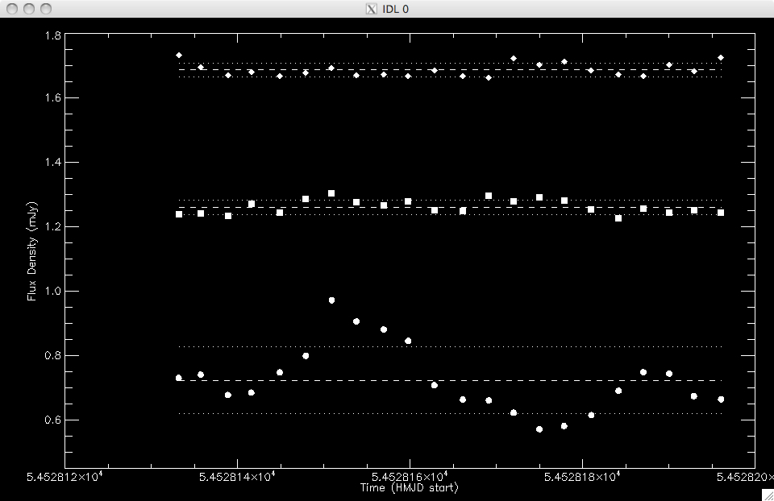Click the last diamond data point on the right
The height and width of the screenshot is (501, 774).
click(721, 58)
